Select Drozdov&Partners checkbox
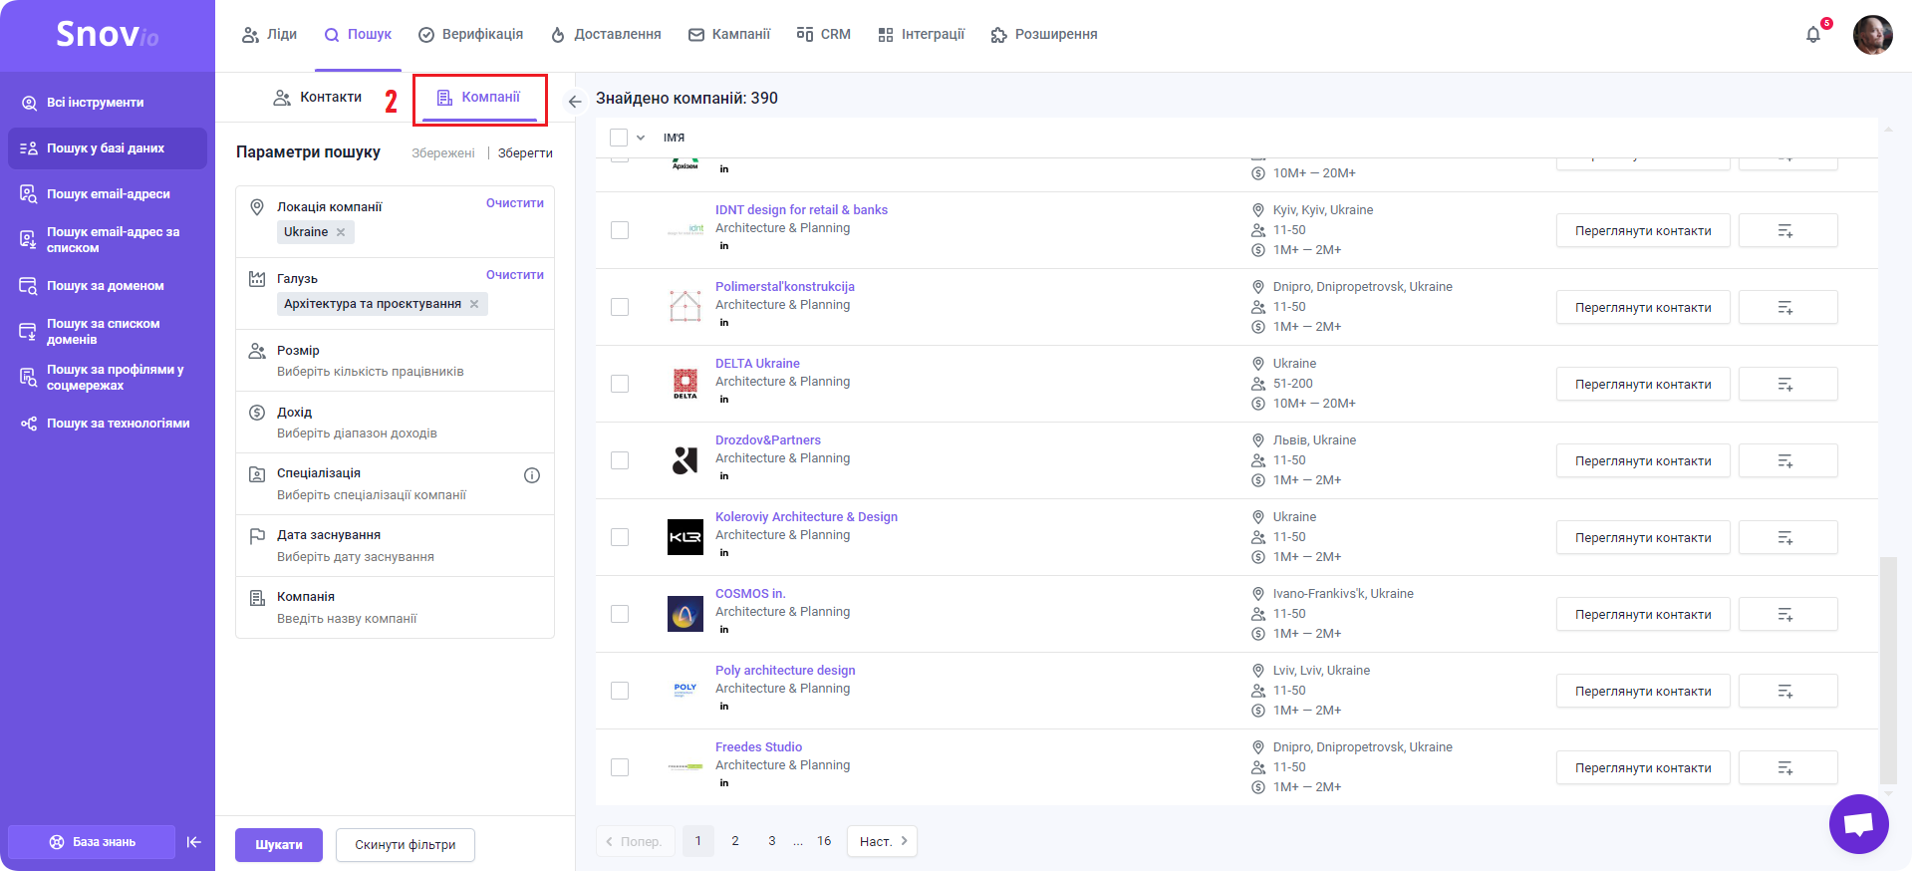This screenshot has width=1912, height=871. click(620, 460)
